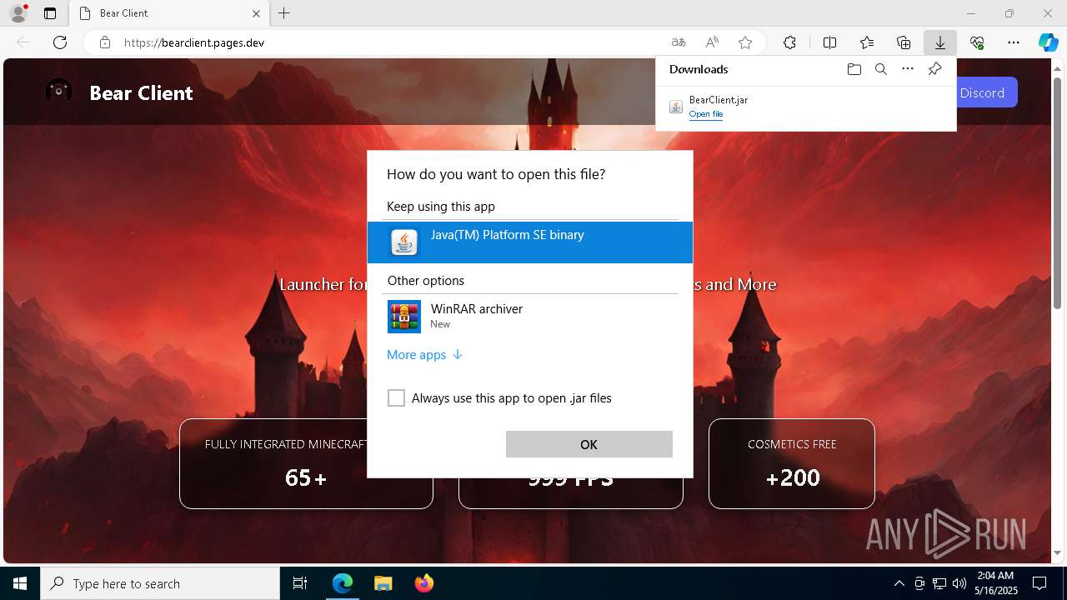
Task: Open File Explorer from taskbar
Action: [x=383, y=583]
